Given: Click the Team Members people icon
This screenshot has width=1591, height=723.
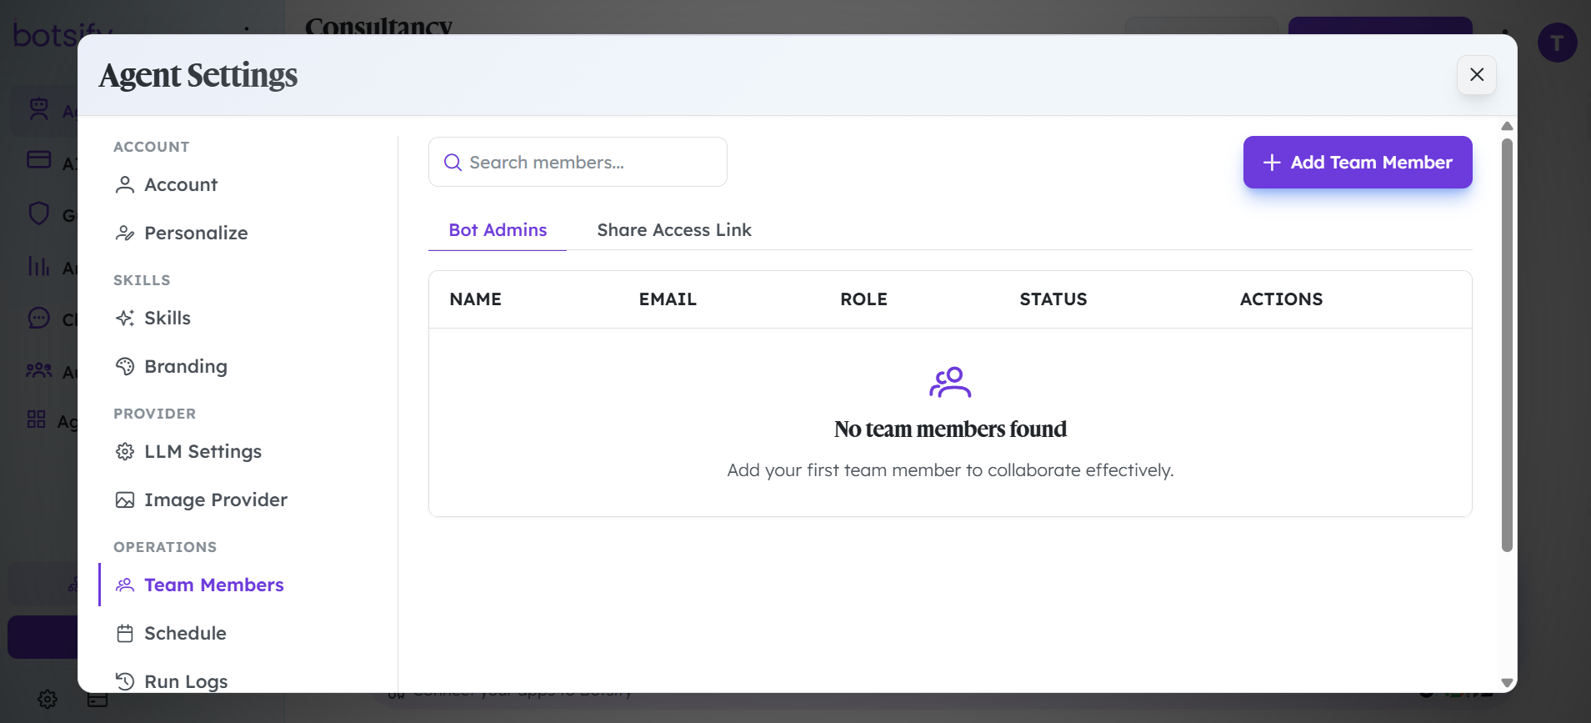Looking at the screenshot, I should coord(125,585).
